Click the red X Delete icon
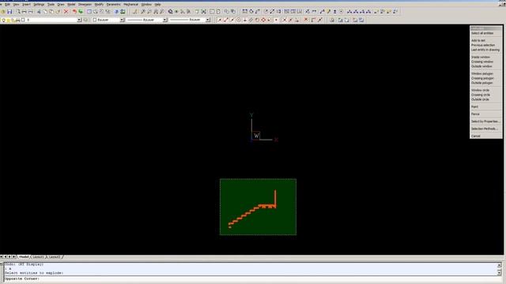 pos(66,12)
